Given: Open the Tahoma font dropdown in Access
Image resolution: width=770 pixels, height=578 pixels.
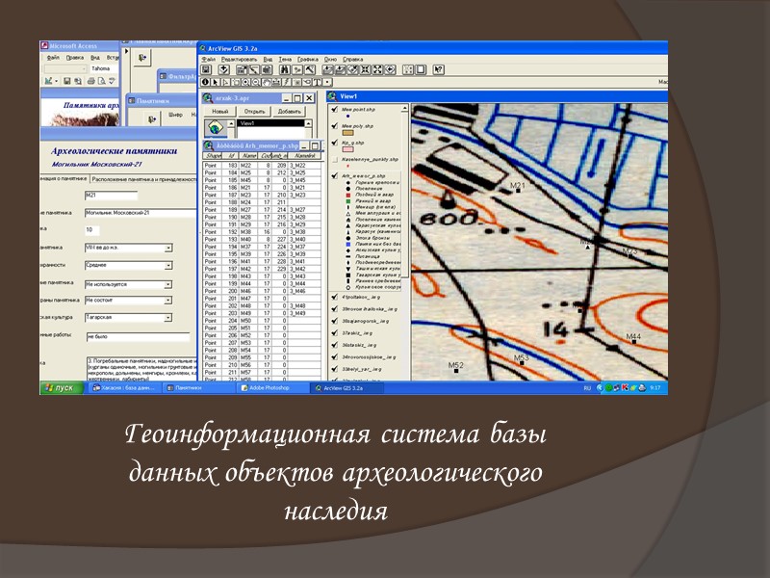Looking at the screenshot, I should point(102,68).
